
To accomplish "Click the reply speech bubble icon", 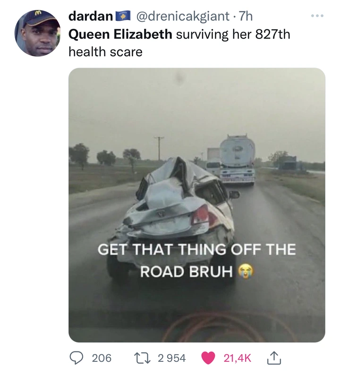I will (x=76, y=358).
